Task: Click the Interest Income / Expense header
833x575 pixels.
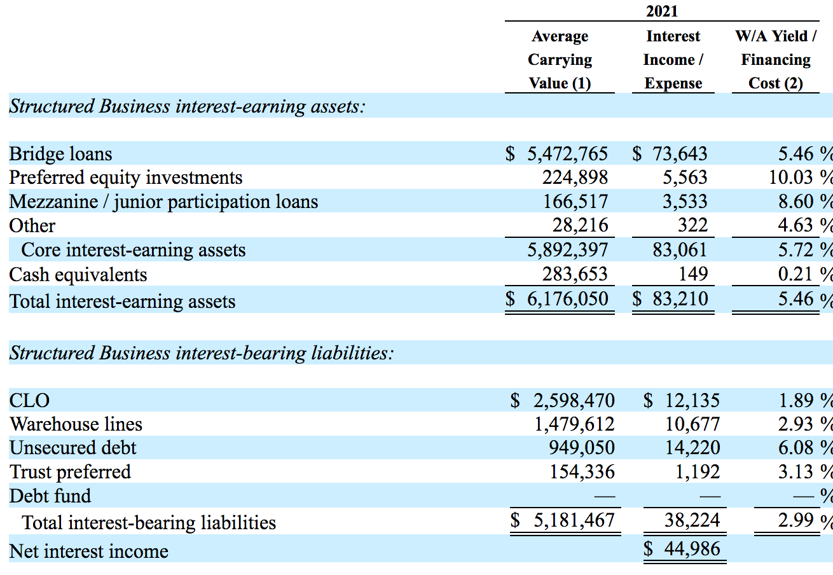Action: coord(673,59)
